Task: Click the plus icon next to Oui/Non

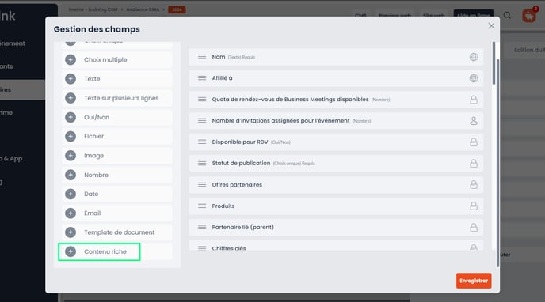Action: tap(71, 117)
